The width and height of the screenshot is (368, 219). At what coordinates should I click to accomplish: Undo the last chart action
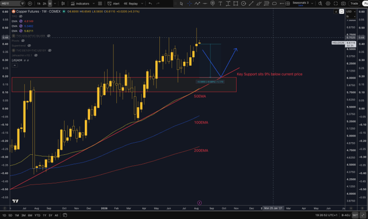click(150, 3)
